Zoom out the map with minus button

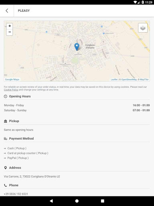point(10,32)
